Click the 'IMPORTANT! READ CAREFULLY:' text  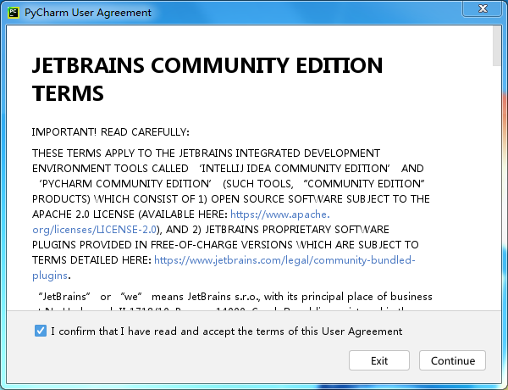coord(110,132)
